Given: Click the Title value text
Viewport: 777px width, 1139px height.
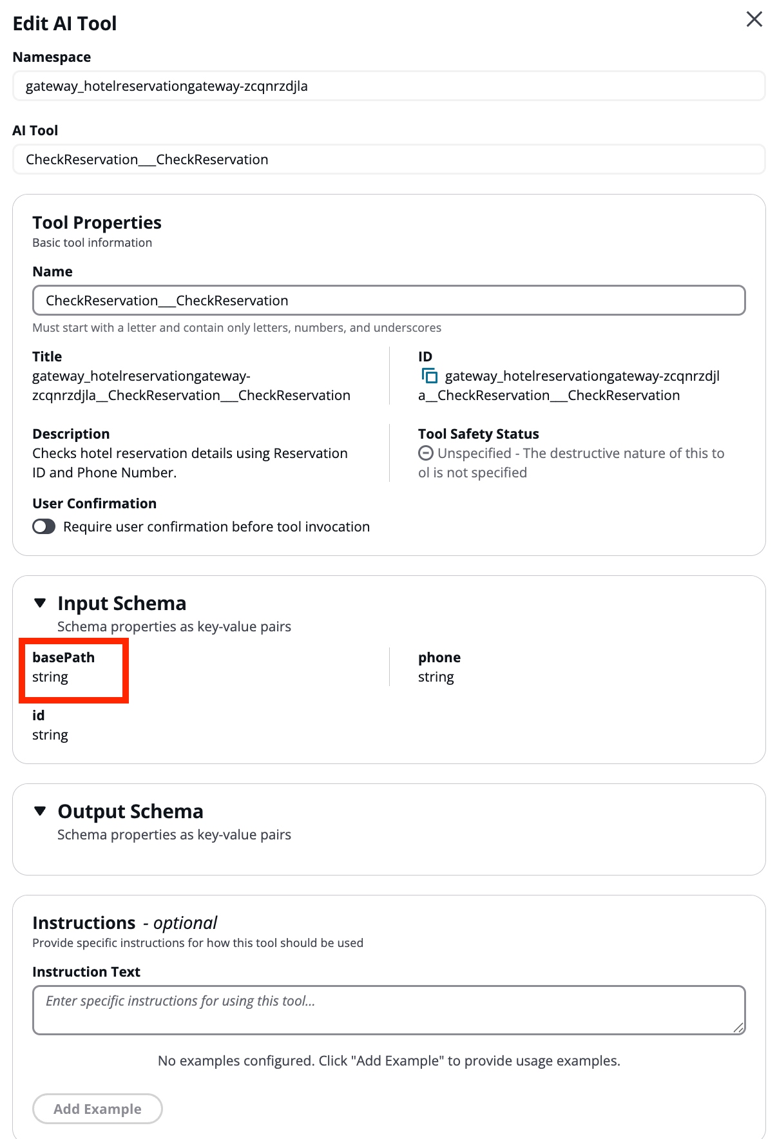Looking at the screenshot, I should click(191, 385).
